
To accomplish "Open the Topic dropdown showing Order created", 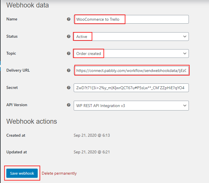I will (x=131, y=54).
